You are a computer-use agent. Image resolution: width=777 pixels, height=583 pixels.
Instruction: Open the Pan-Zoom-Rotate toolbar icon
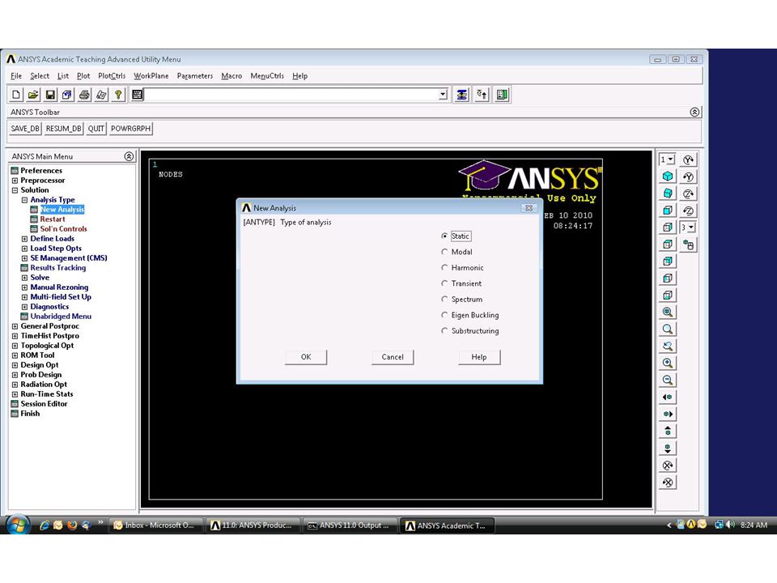(x=67, y=95)
